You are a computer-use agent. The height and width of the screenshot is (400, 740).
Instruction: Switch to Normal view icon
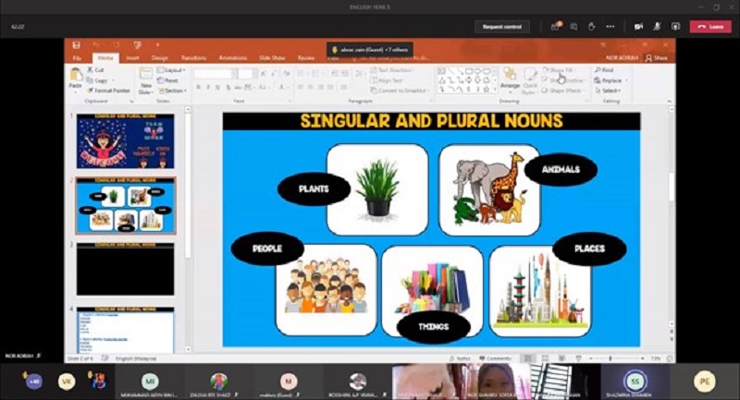(528, 358)
